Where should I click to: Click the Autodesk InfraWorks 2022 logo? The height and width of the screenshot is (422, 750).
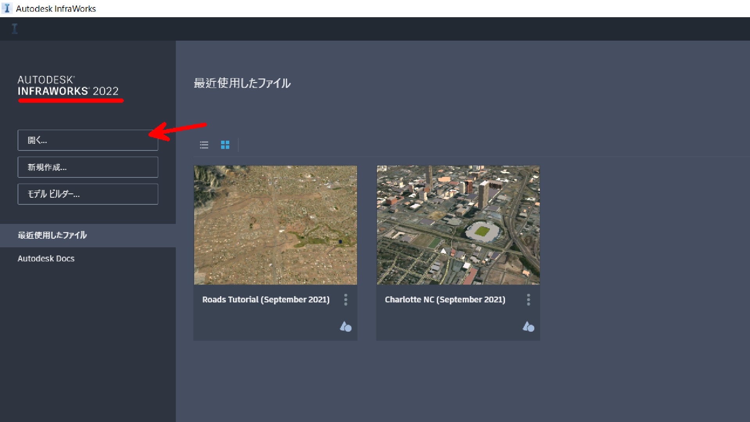[68, 86]
